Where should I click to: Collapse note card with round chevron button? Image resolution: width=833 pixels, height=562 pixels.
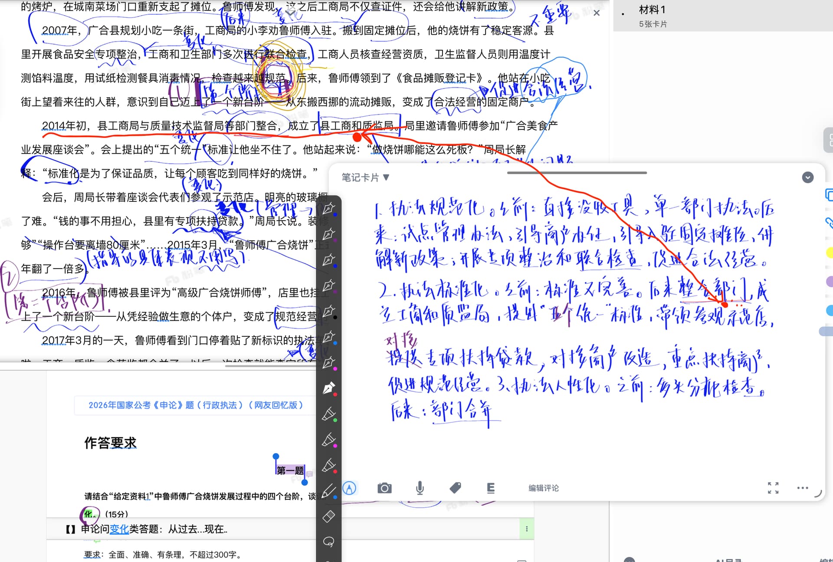pos(807,177)
